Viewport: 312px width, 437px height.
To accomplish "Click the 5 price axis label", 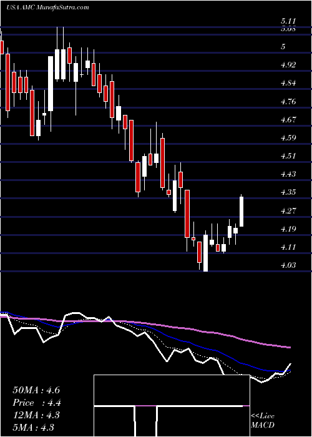I will click(283, 47).
